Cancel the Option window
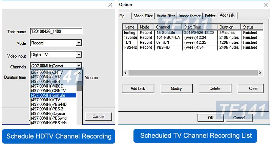This screenshot has height=147, width=271. (x=239, y=118)
